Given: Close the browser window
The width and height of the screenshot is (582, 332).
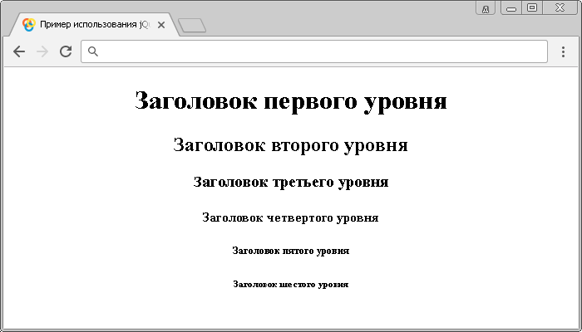Looking at the screenshot, I should 560,8.
